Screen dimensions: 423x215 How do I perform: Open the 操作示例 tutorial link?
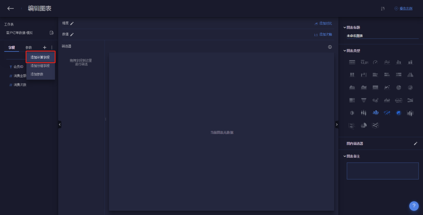(x=406, y=9)
